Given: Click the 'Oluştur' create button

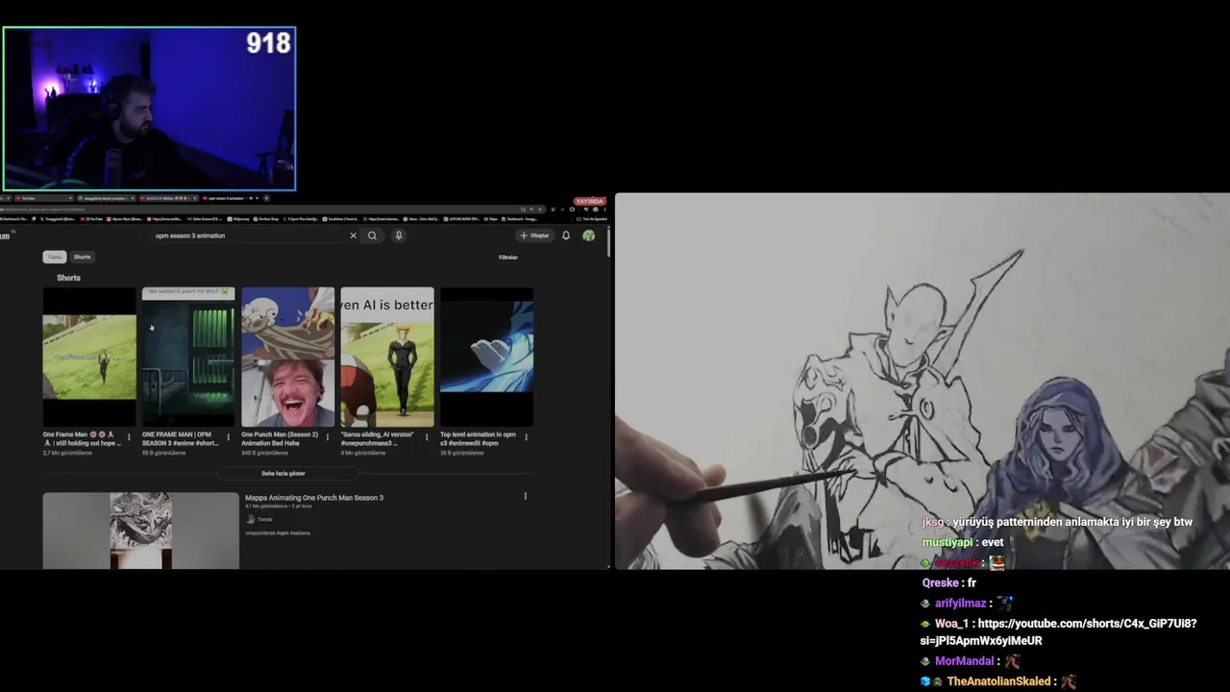Looking at the screenshot, I should point(534,235).
